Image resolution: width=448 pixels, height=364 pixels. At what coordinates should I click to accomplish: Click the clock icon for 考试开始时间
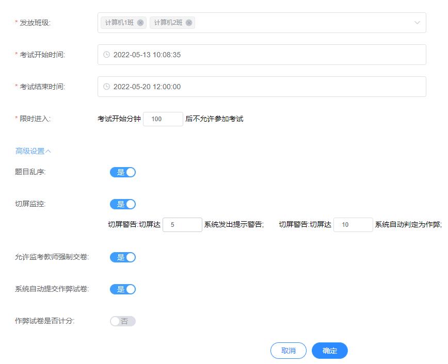[107, 55]
